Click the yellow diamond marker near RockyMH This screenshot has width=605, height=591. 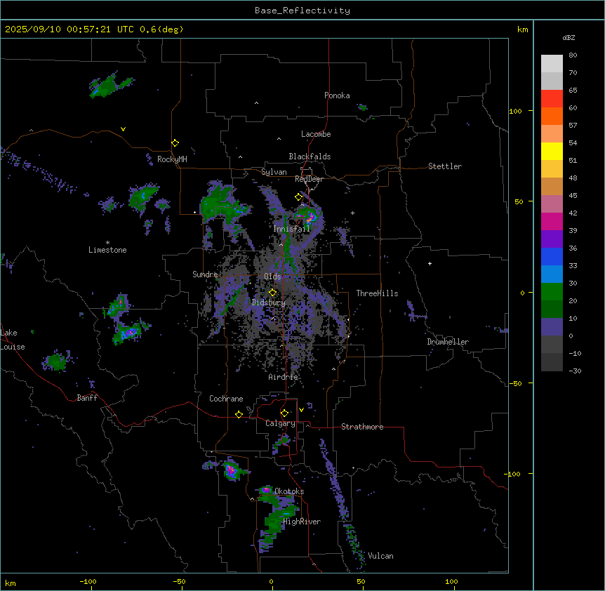[175, 143]
